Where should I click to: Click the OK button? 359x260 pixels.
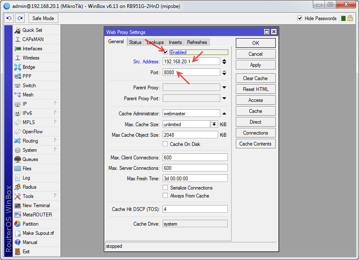[x=256, y=43]
